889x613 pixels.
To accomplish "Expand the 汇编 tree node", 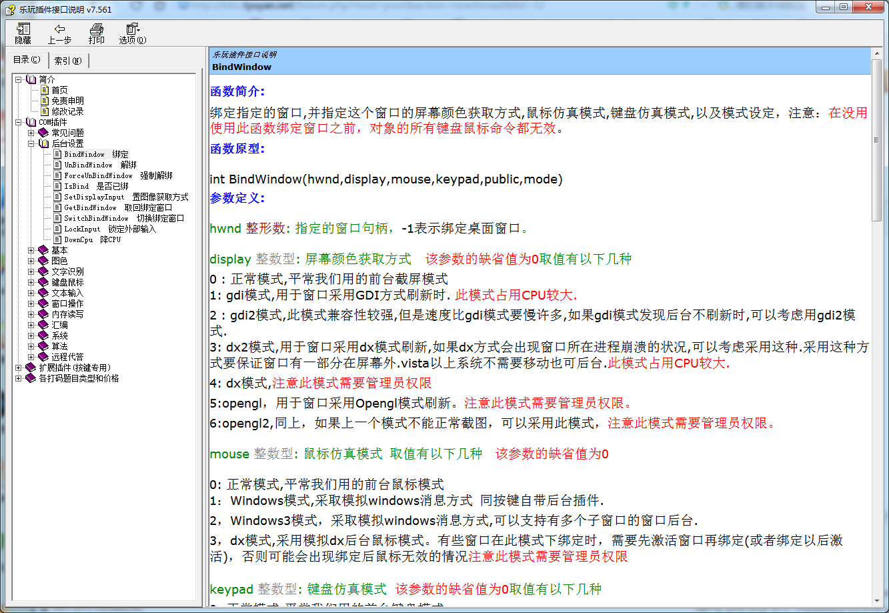I will click(x=31, y=325).
